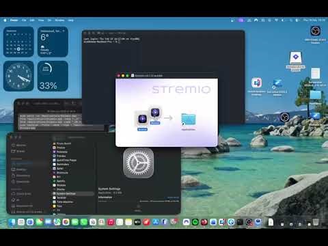Switch to OBS in the Dock
Screen dimensions: 328x246
(249, 222)
